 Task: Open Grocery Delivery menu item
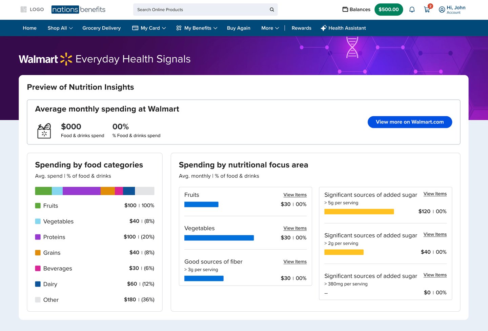coord(101,28)
